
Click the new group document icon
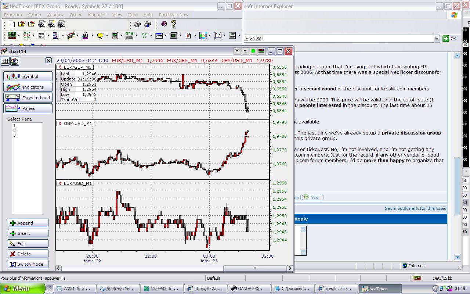pyautogui.click(x=12, y=24)
